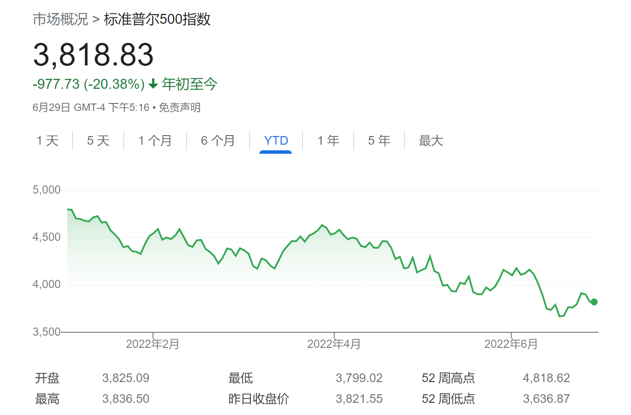Image resolution: width=631 pixels, height=415 pixels.
Task: Click the 2022年4月 axis label
Action: 334,344
